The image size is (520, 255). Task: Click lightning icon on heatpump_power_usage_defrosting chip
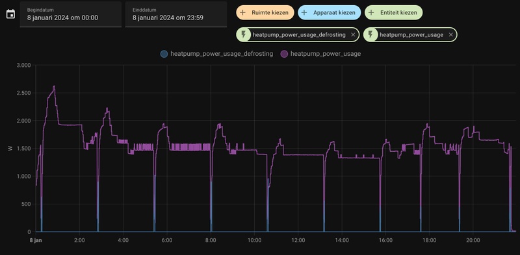244,34
